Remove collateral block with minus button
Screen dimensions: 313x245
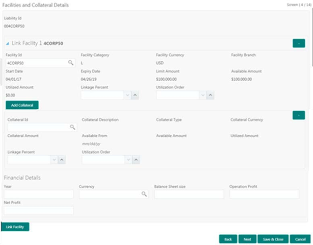click(x=299, y=115)
